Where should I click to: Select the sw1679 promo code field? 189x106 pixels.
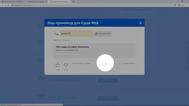tap(76, 34)
